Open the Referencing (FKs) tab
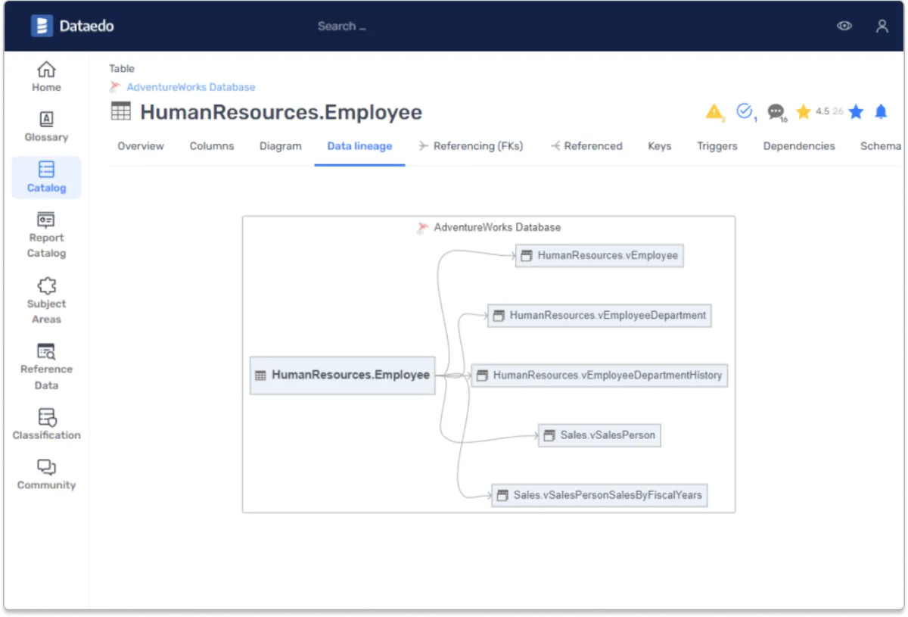Image resolution: width=908 pixels, height=617 pixels. 471,146
